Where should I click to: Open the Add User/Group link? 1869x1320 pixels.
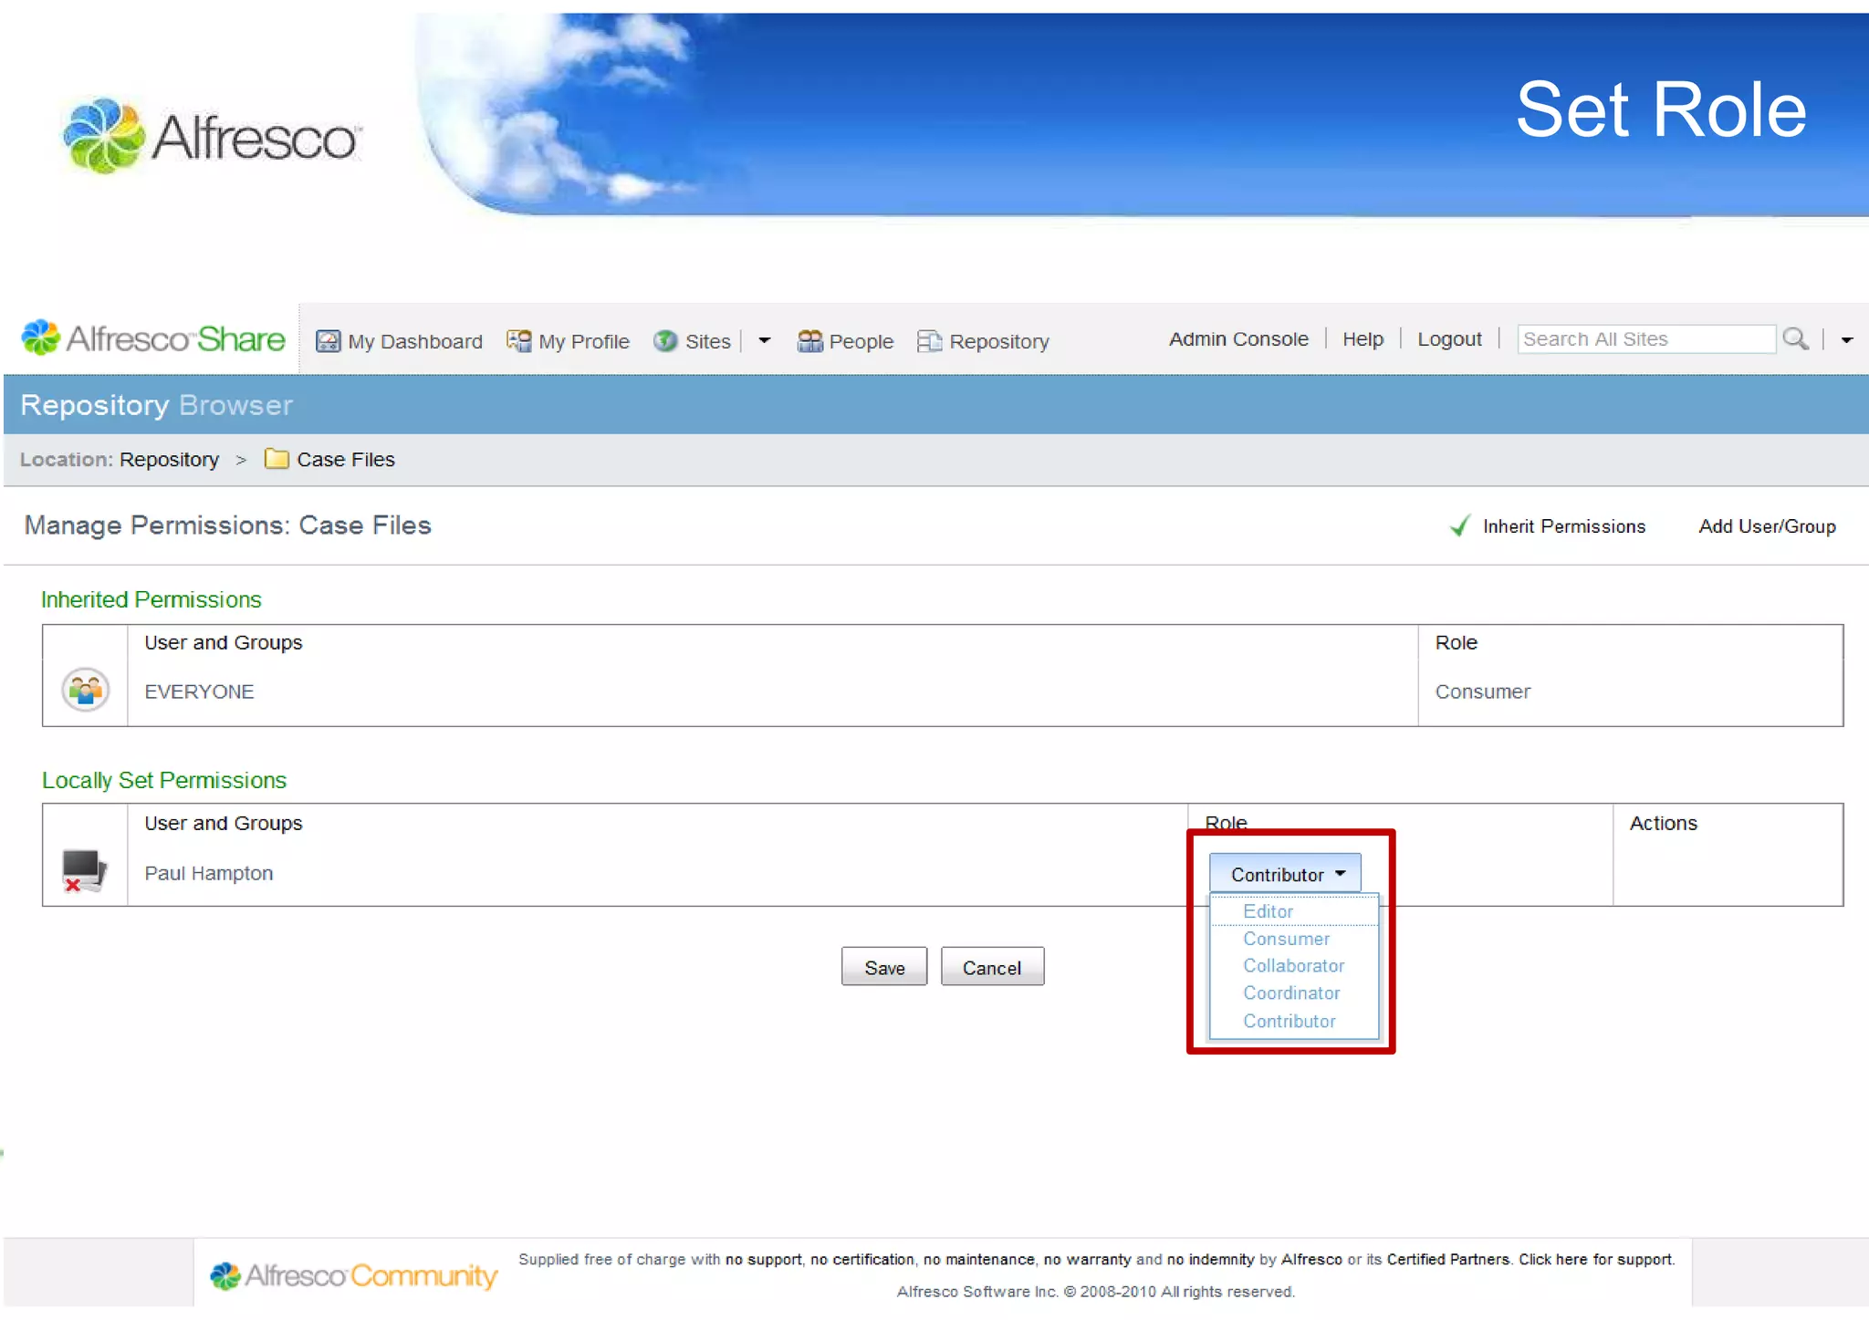1766,526
